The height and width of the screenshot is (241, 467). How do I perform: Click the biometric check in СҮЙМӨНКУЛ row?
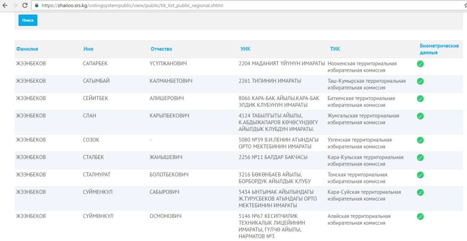coord(420,216)
